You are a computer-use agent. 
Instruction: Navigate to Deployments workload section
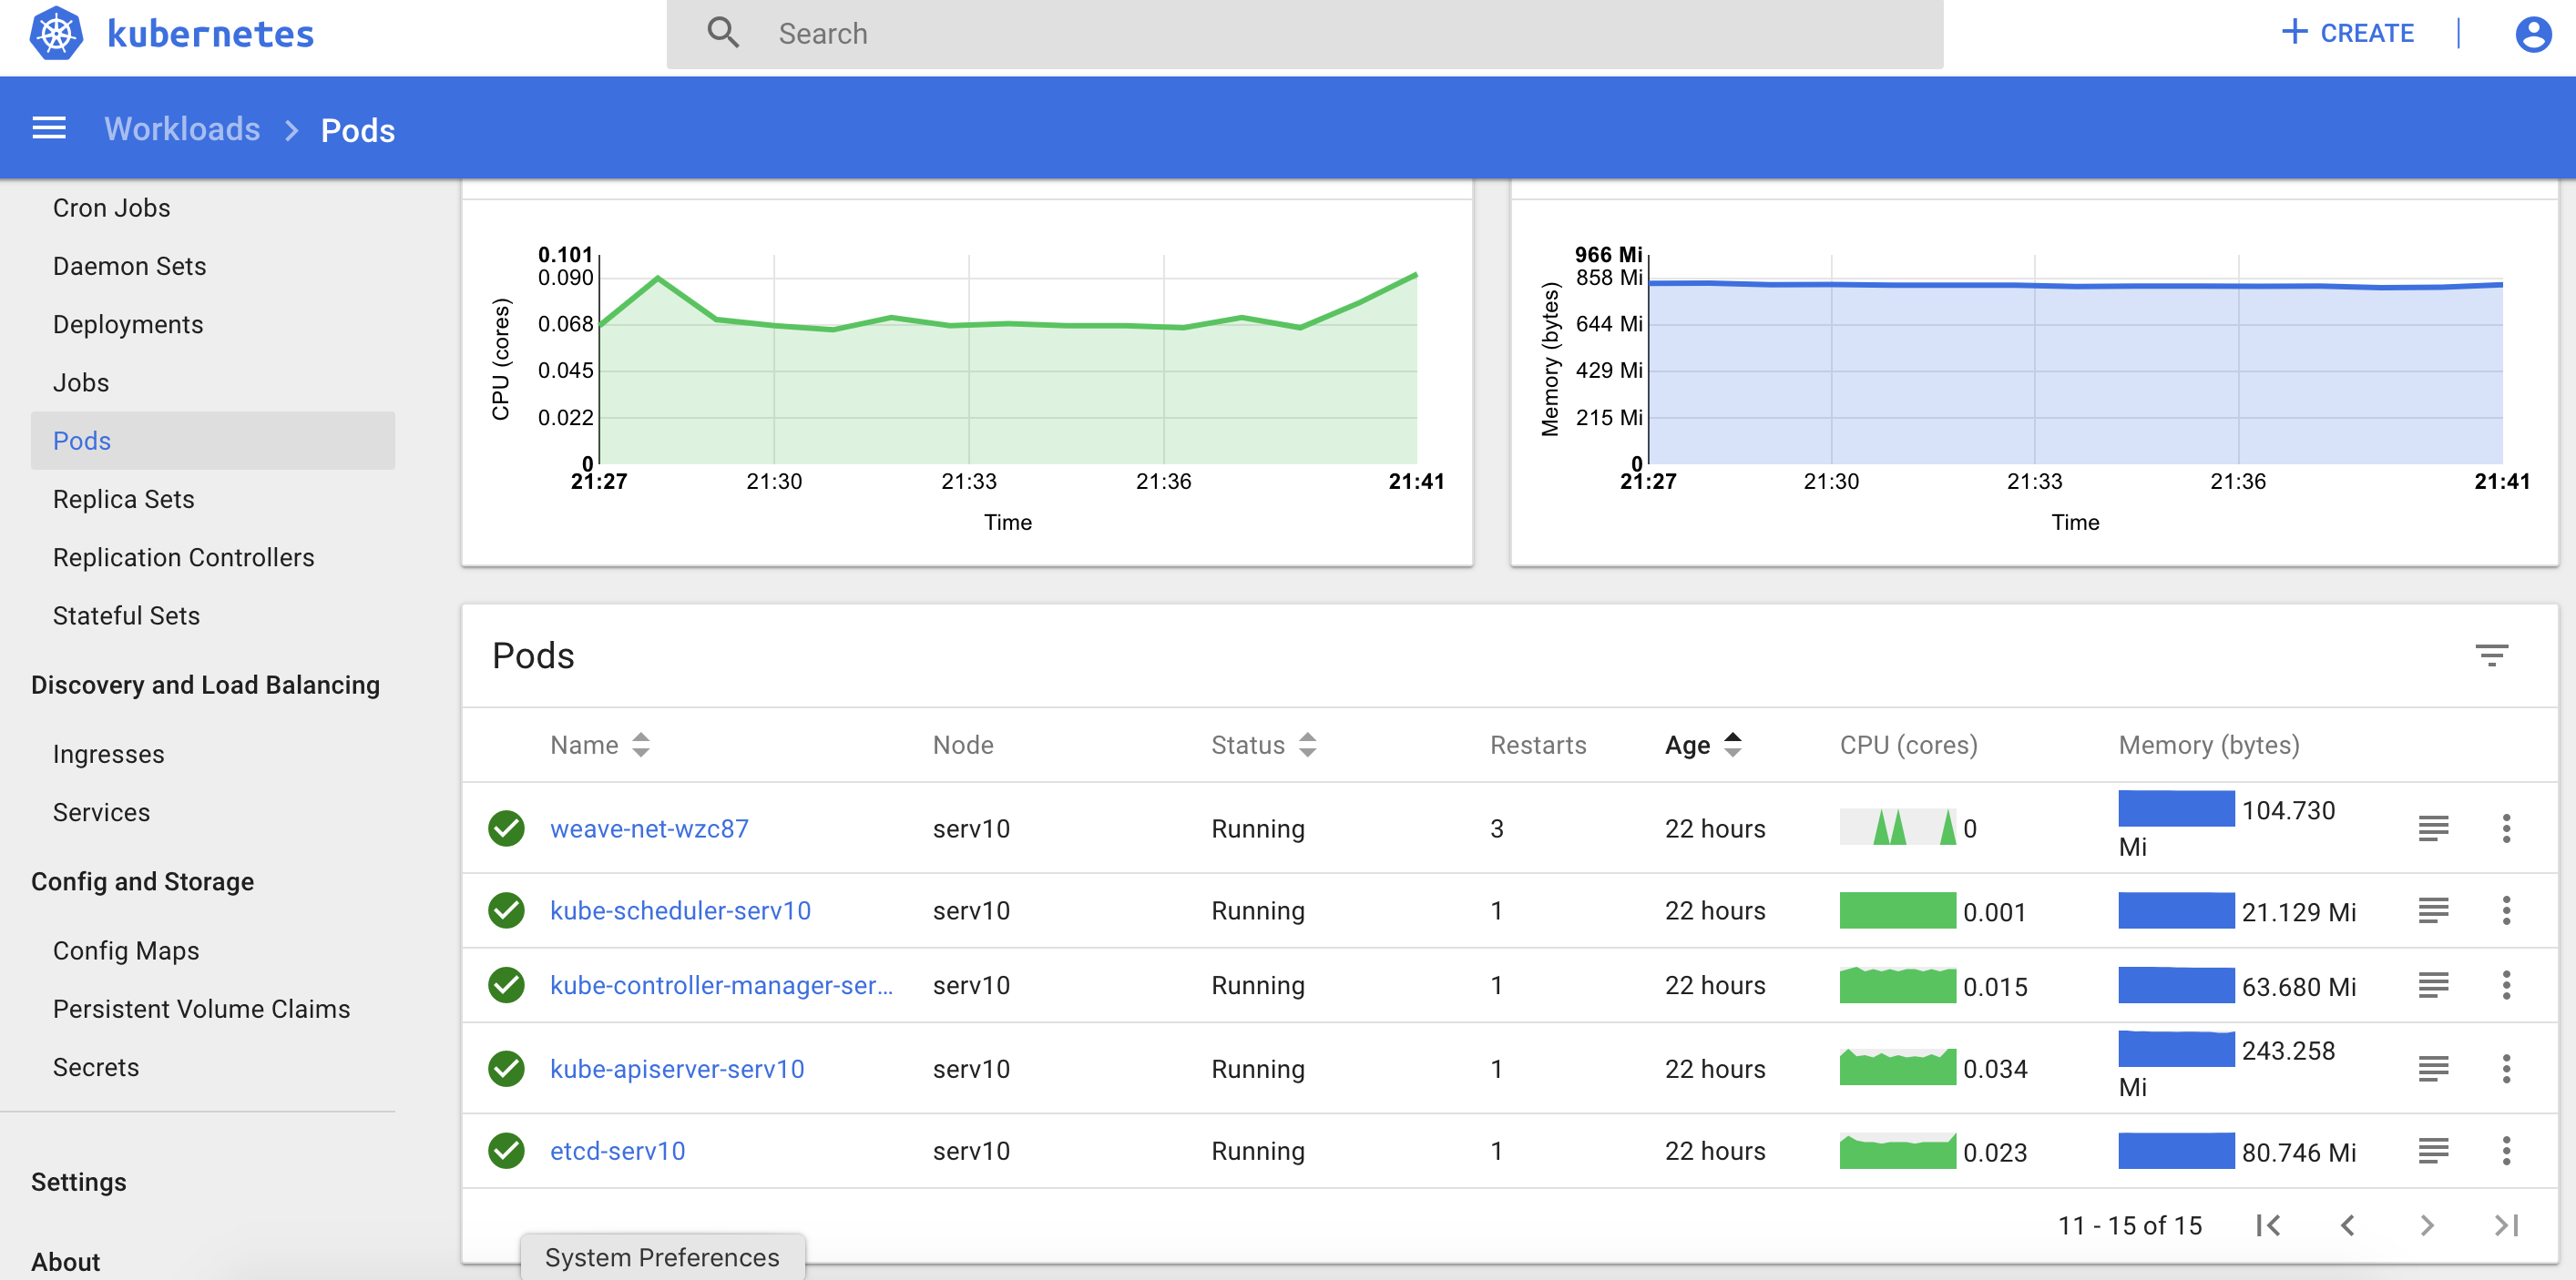(x=128, y=323)
